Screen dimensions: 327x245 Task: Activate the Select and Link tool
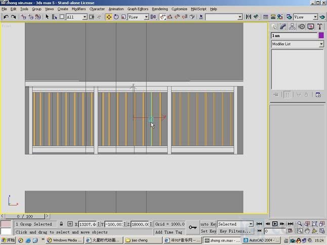tap(23, 17)
